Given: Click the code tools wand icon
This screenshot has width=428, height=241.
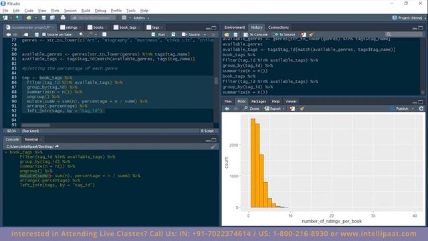Looking at the screenshot, I should pos(90,35).
